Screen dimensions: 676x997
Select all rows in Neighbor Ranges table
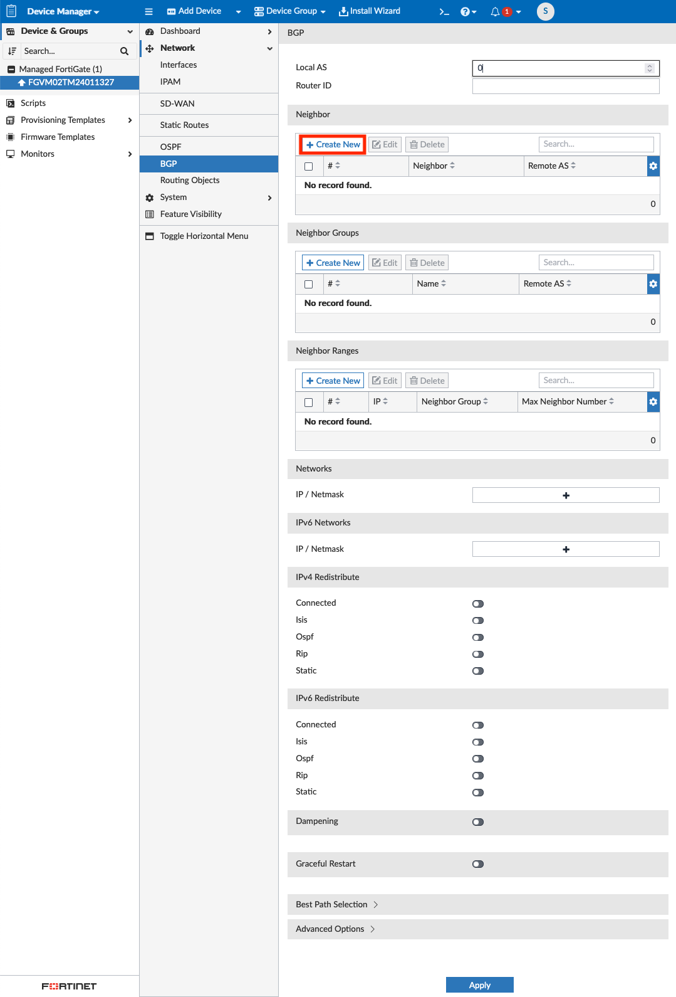[309, 402]
